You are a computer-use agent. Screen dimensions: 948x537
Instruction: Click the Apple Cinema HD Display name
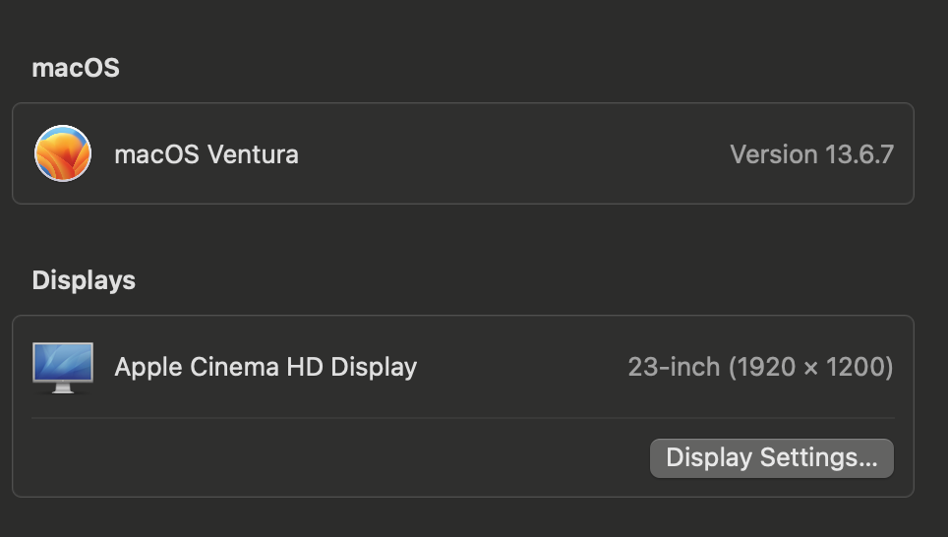point(266,367)
